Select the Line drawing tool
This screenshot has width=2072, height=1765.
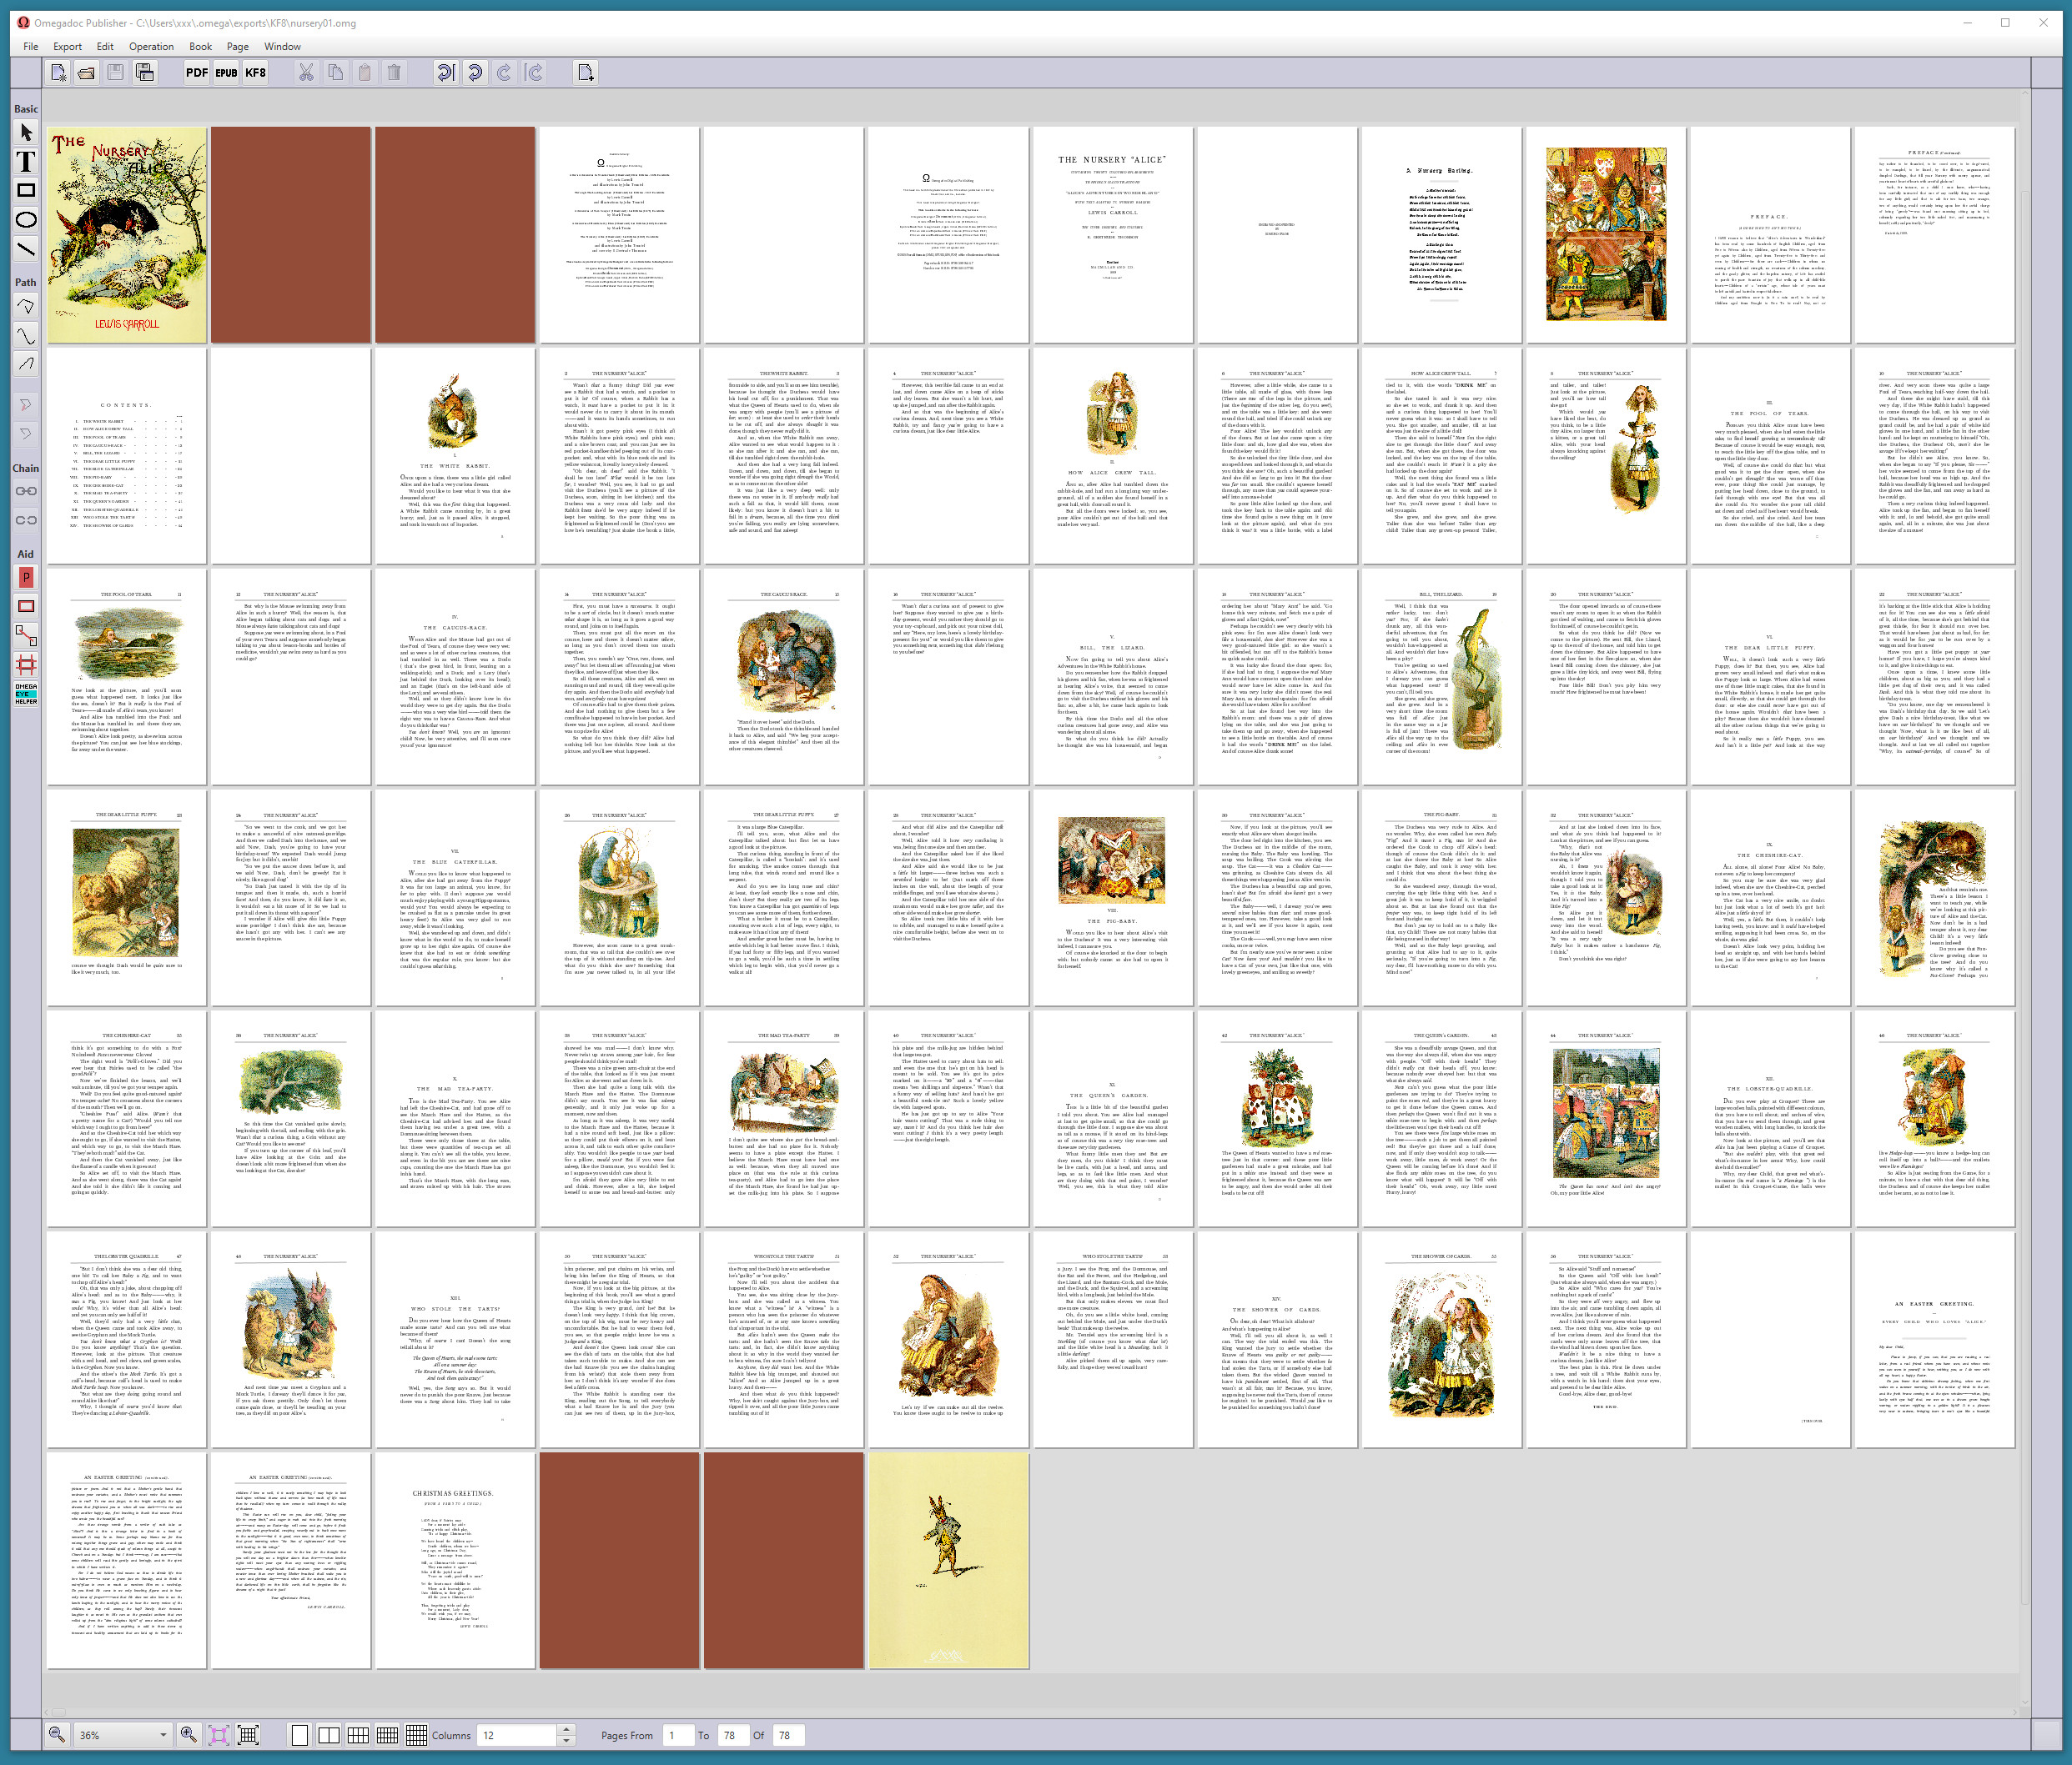tap(26, 248)
